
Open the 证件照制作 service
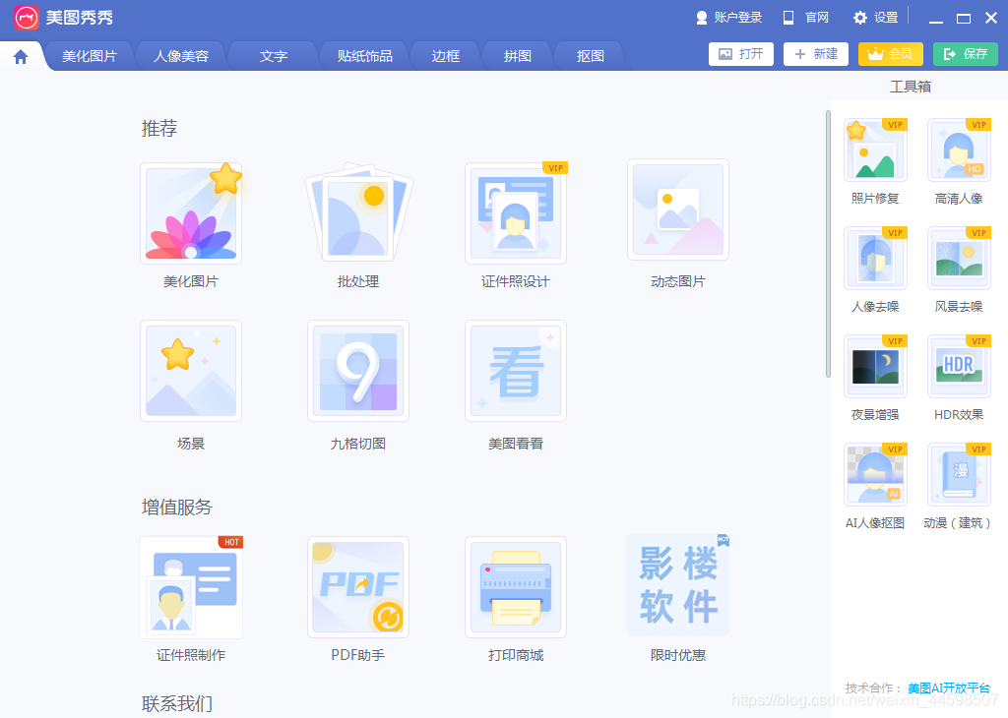(x=191, y=587)
